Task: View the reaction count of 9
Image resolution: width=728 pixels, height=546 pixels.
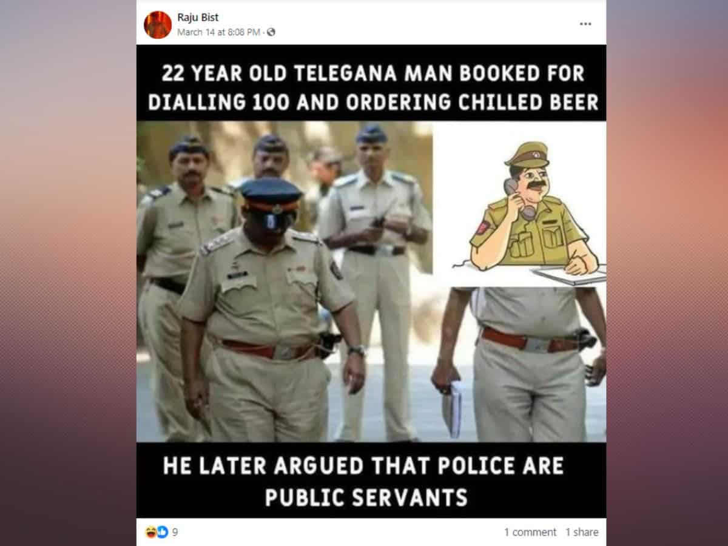Action: (175, 532)
